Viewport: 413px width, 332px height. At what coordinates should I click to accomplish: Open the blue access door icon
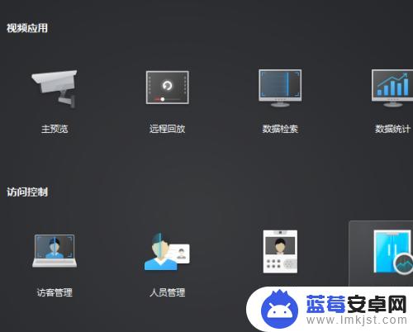[x=392, y=252]
